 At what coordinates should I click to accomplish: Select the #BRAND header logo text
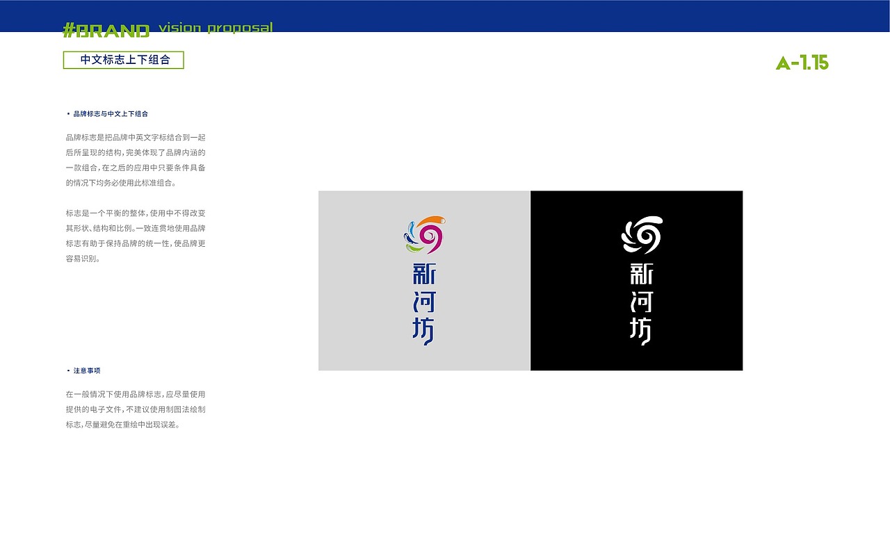tap(106, 28)
